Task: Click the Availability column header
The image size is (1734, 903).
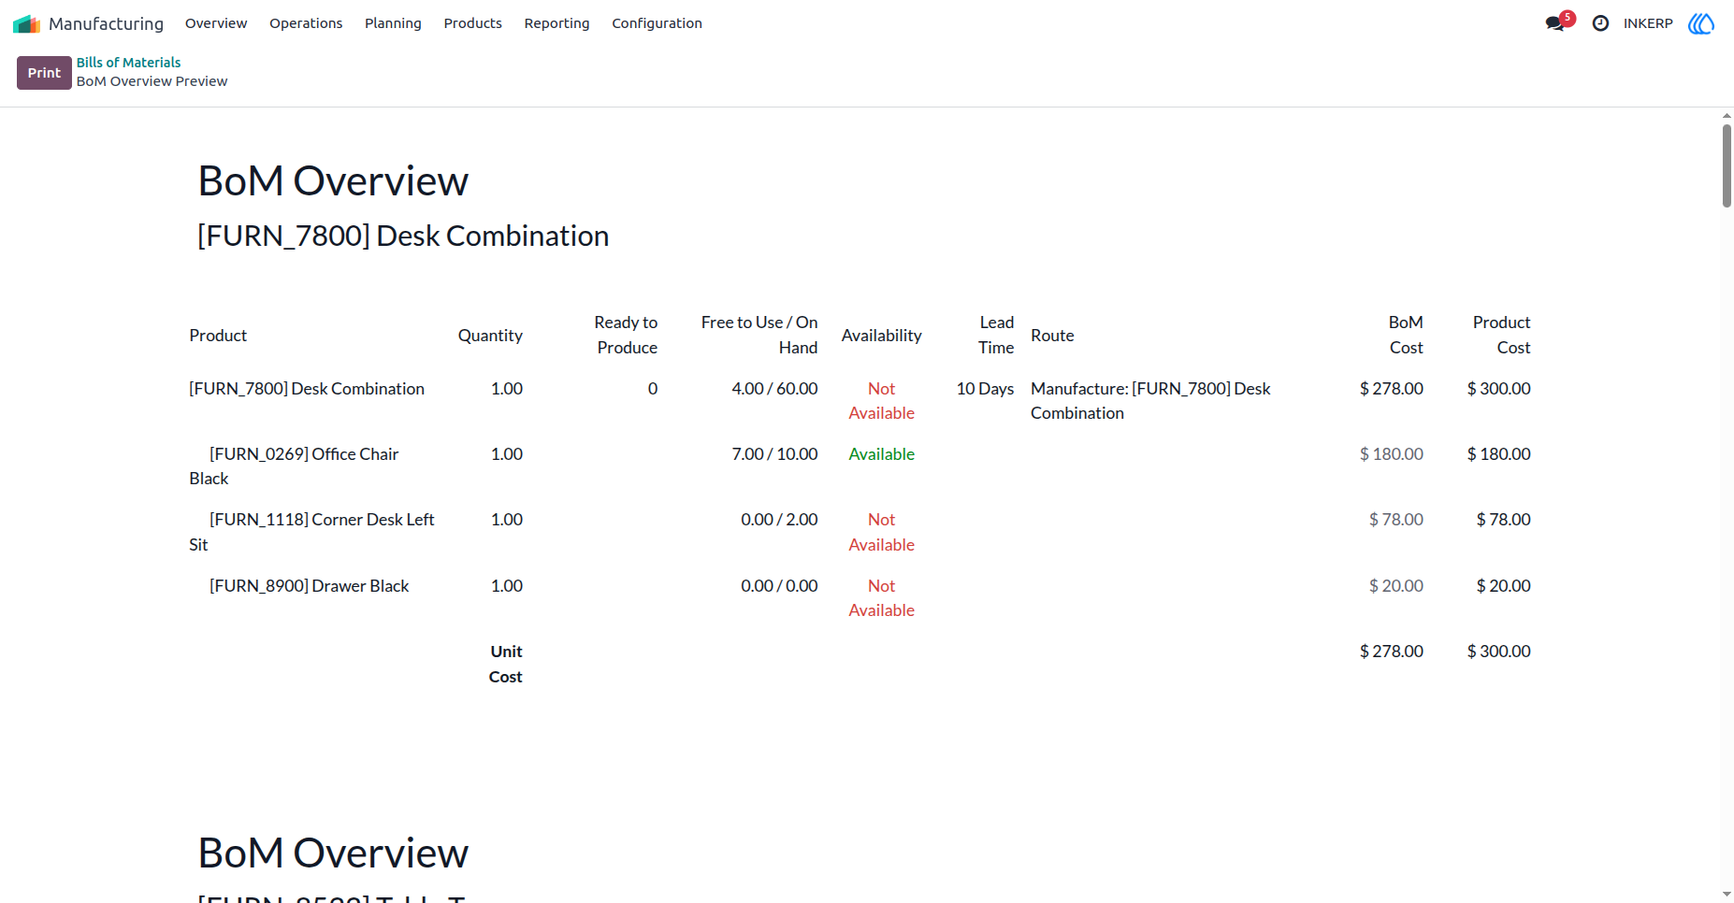Action: [881, 336]
